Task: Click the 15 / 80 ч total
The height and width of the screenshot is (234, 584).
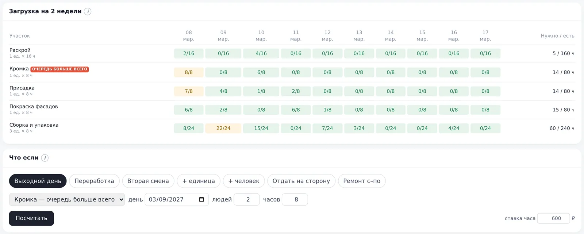Action: click(x=563, y=110)
